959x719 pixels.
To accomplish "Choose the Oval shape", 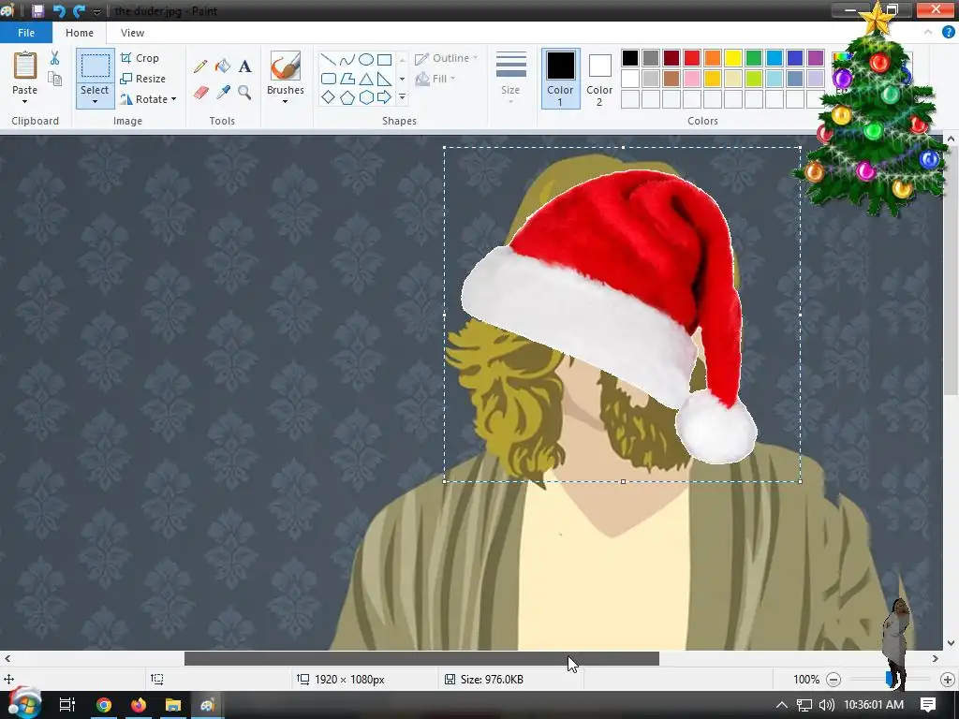I will [x=366, y=59].
